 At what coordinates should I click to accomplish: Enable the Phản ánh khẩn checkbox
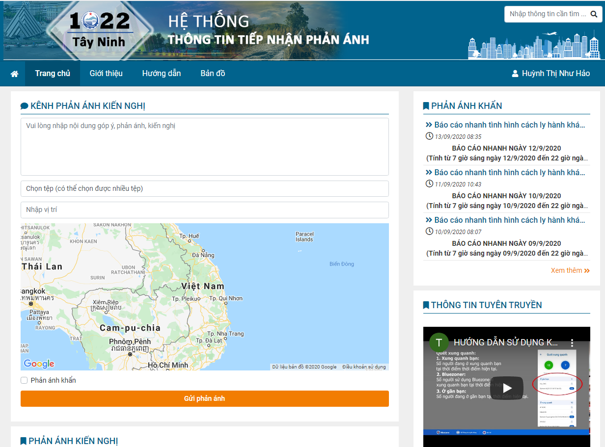[x=24, y=380]
